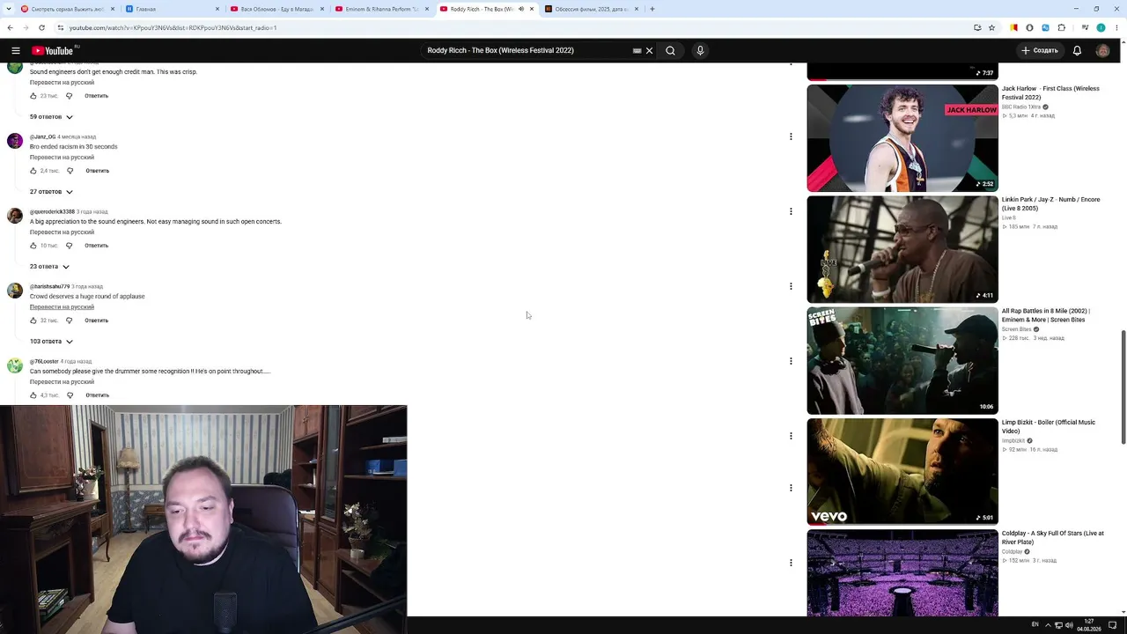Dislike the 'Sound engineers' credit comment
Image resolution: width=1127 pixels, height=634 pixels.
pyautogui.click(x=69, y=96)
